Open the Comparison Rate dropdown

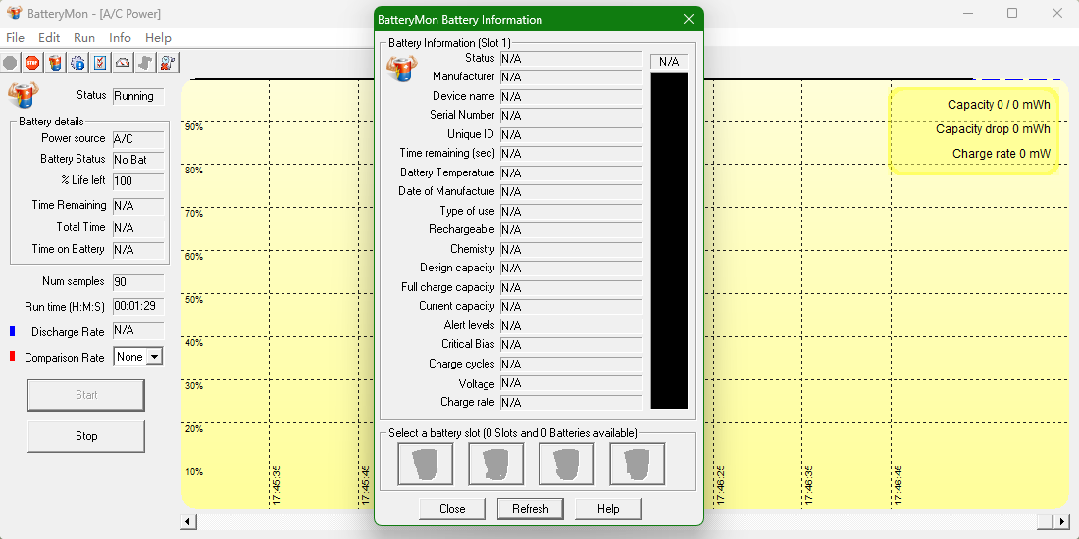pyautogui.click(x=153, y=358)
